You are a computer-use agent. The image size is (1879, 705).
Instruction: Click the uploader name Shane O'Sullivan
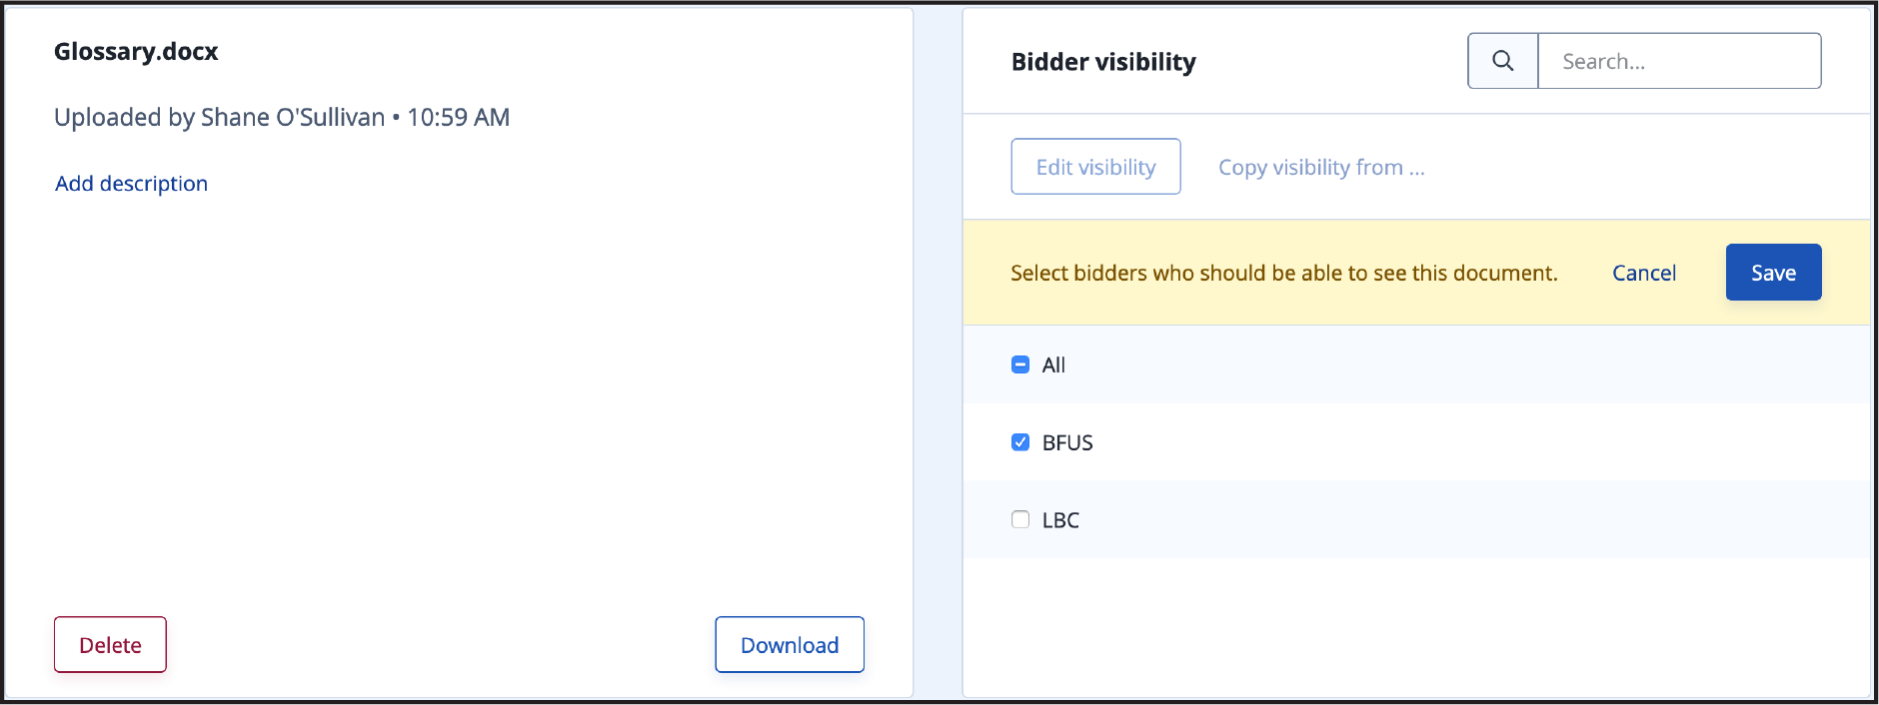tap(293, 118)
